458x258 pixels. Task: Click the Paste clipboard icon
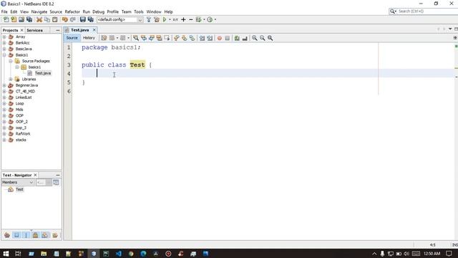tap(55, 19)
